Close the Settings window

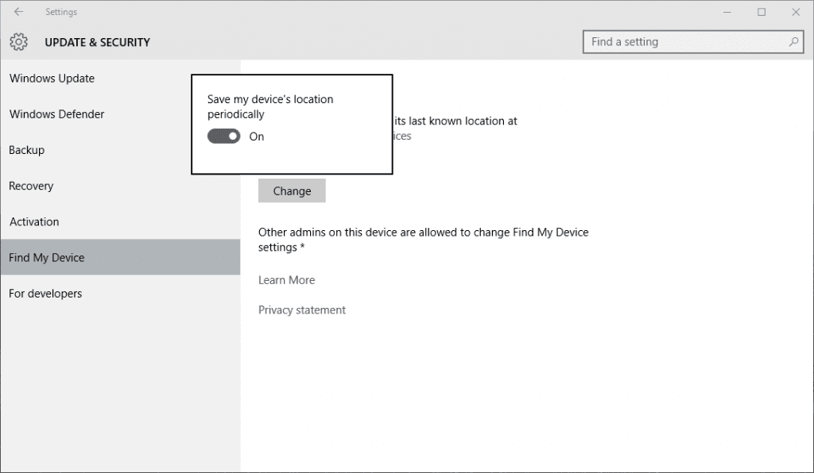tap(796, 12)
